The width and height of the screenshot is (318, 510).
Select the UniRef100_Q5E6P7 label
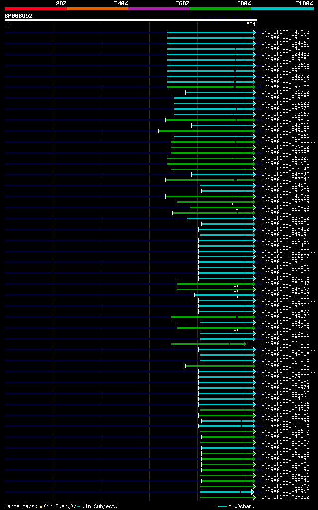point(286,431)
